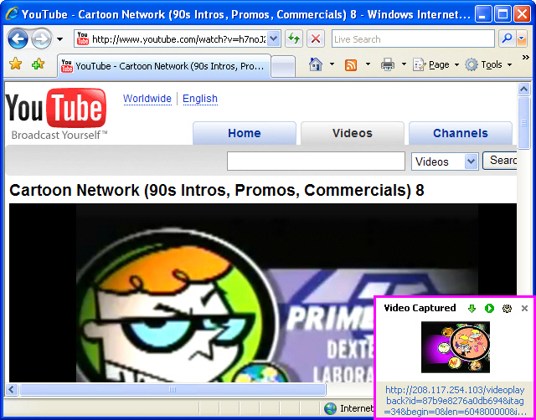This screenshot has height=420, width=536.
Task: Click the Print icon in the toolbar
Action: coord(388,64)
